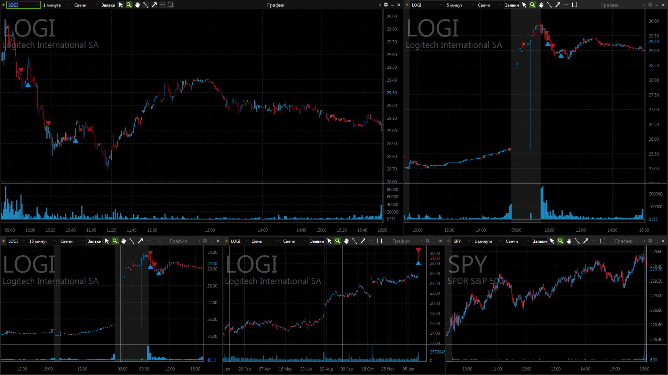Image resolution: width=668 pixels, height=375 pixels.
Task: Open settings gear of SPY chart
Action: pyautogui.click(x=650, y=241)
